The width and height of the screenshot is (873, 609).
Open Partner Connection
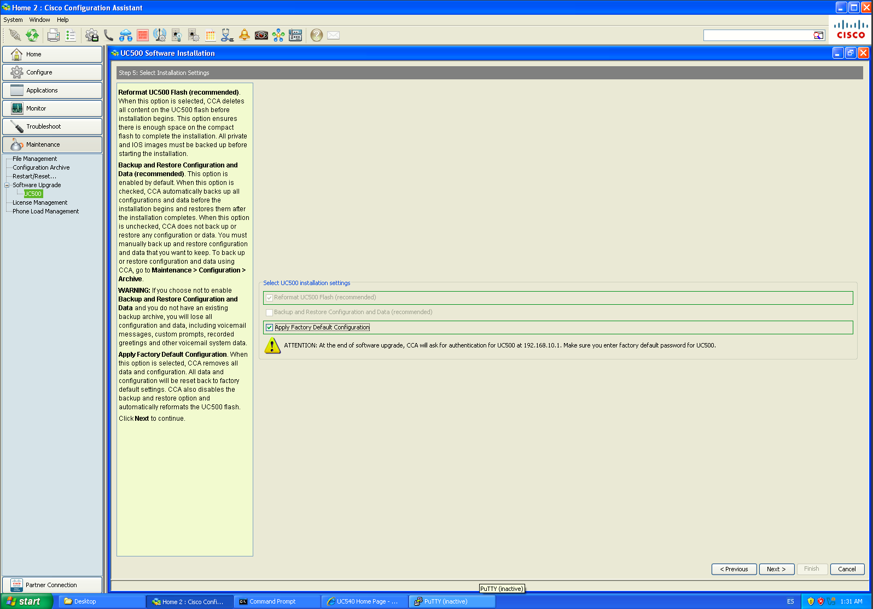point(52,585)
